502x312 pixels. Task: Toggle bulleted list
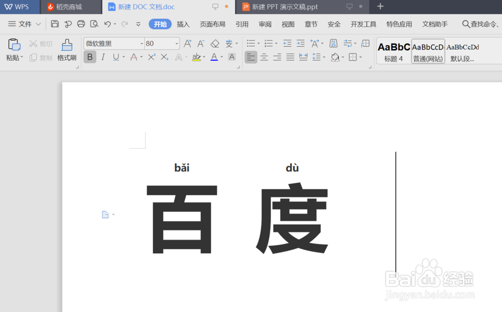(251, 44)
